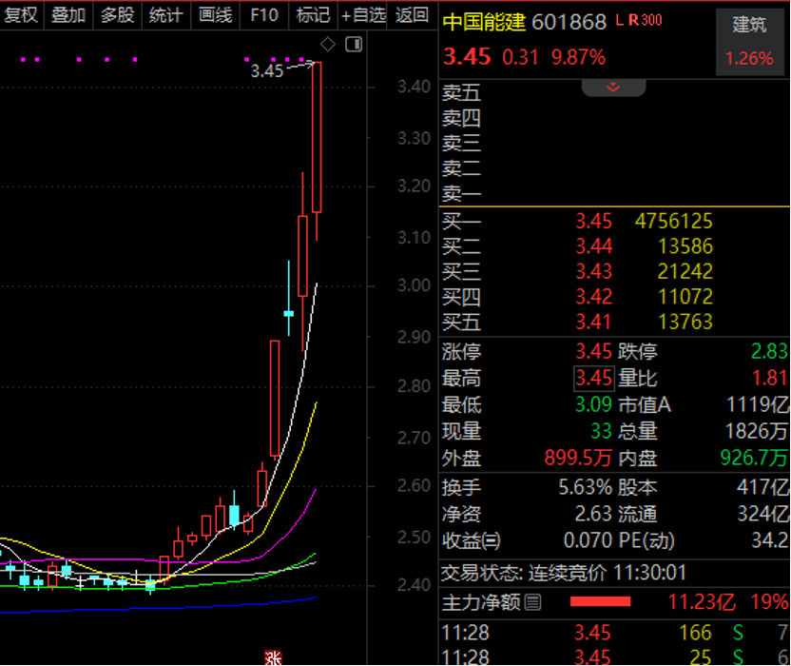Open the 复权 adjustment menu
The width and height of the screenshot is (791, 666).
21,14
